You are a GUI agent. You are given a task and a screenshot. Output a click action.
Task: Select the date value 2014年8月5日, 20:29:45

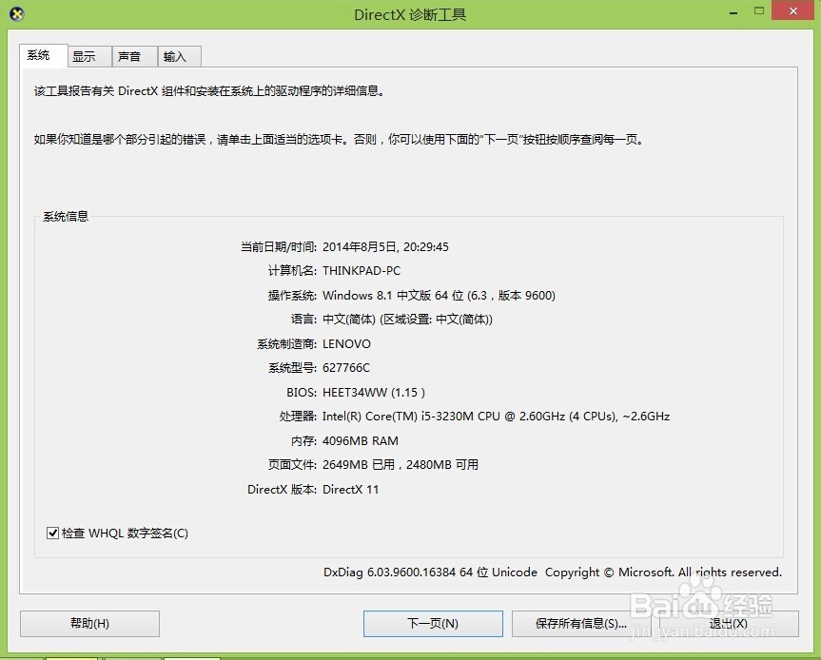click(385, 246)
